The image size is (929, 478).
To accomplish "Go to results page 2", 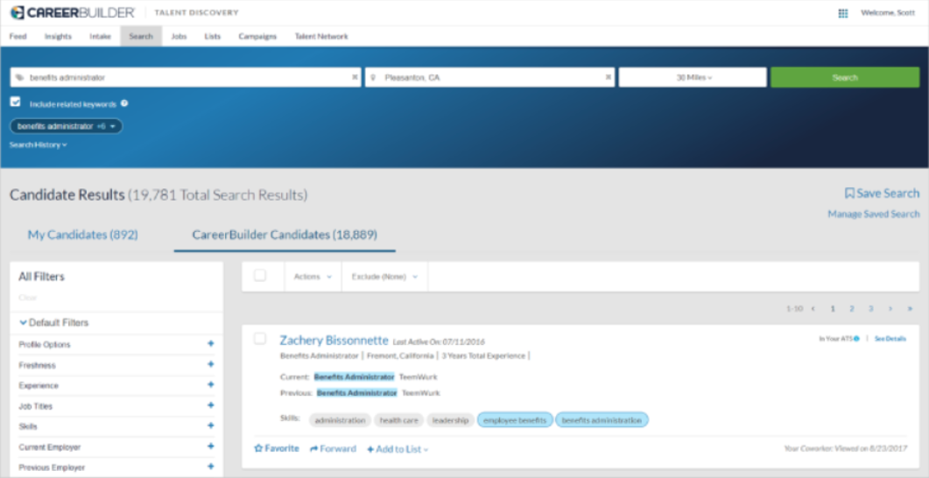I will [851, 308].
